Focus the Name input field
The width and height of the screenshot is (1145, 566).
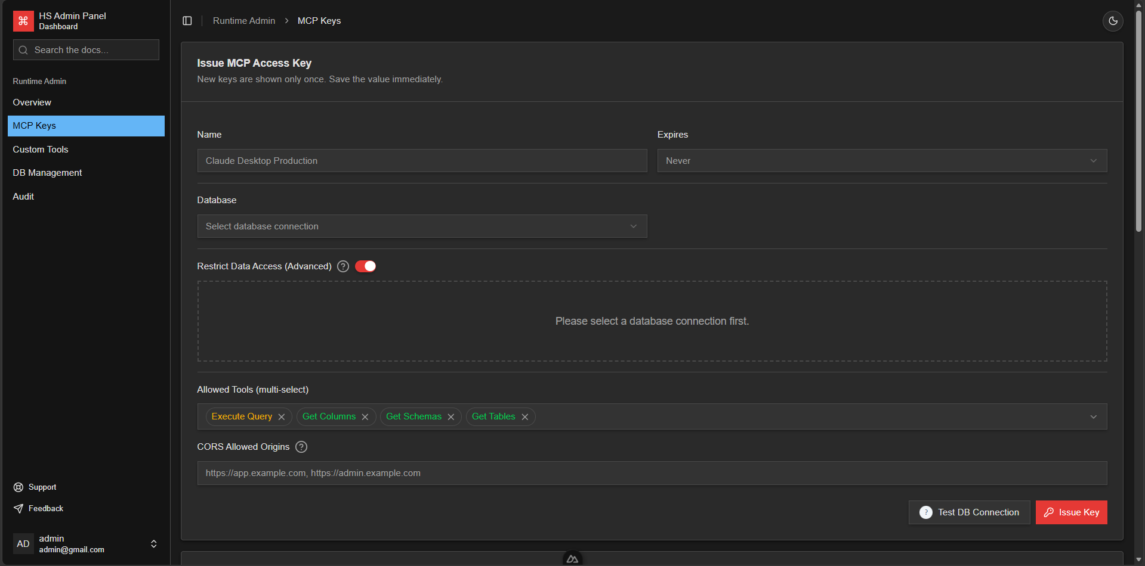(x=422, y=161)
